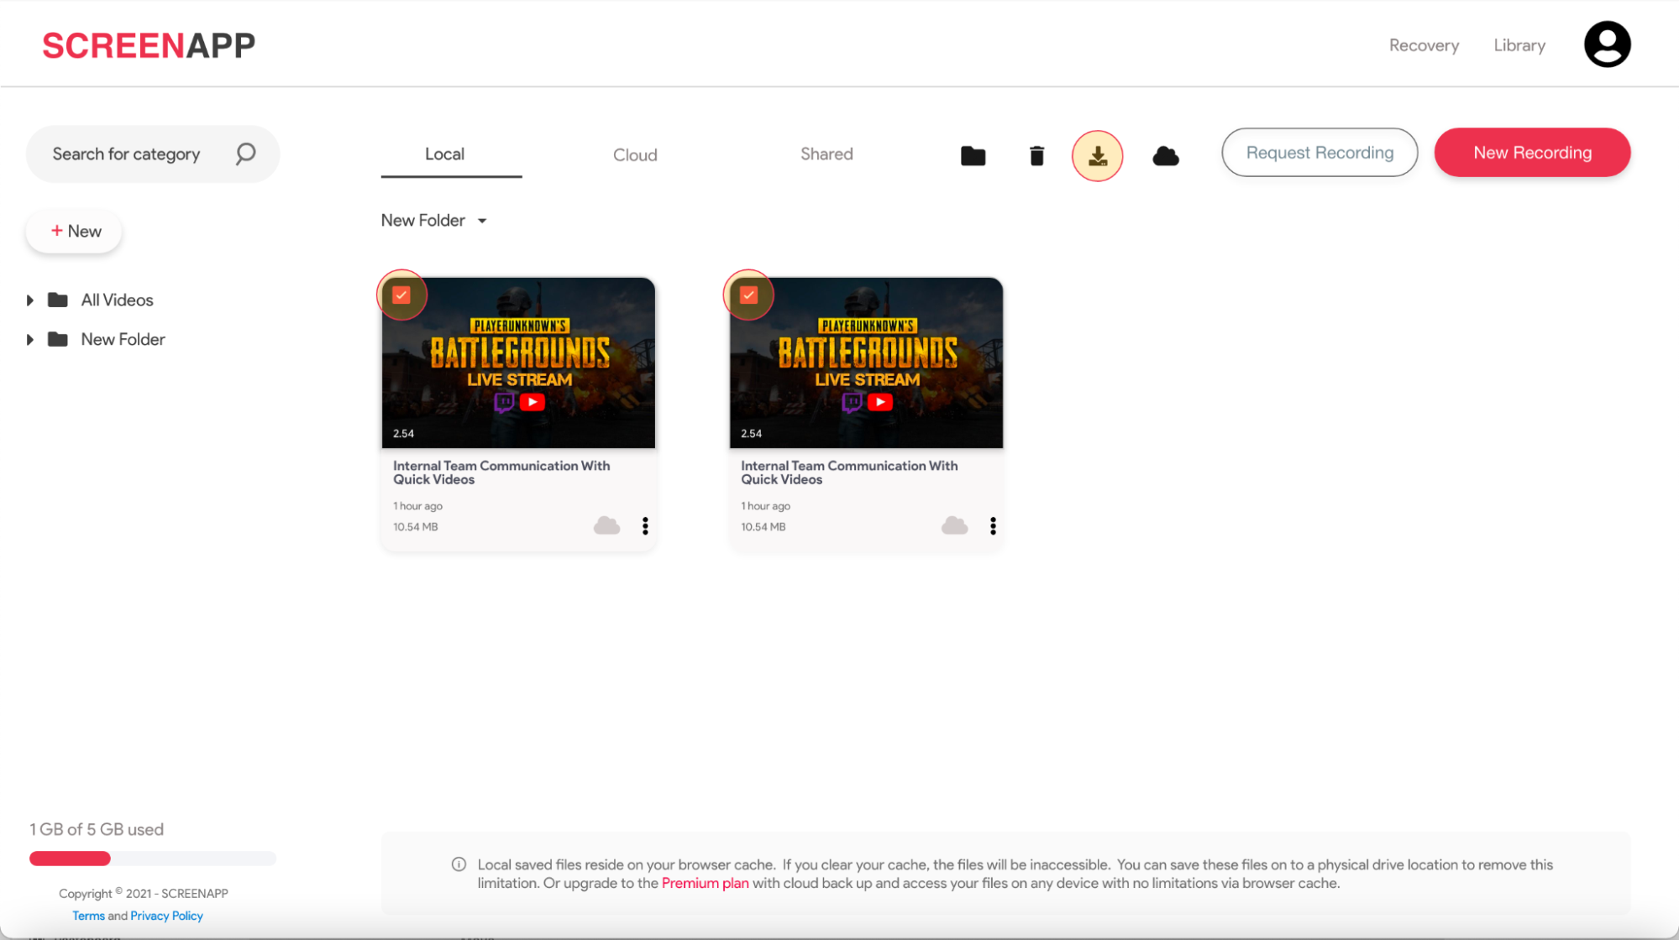
Task: Click the trash delete icon
Action: click(x=1036, y=156)
